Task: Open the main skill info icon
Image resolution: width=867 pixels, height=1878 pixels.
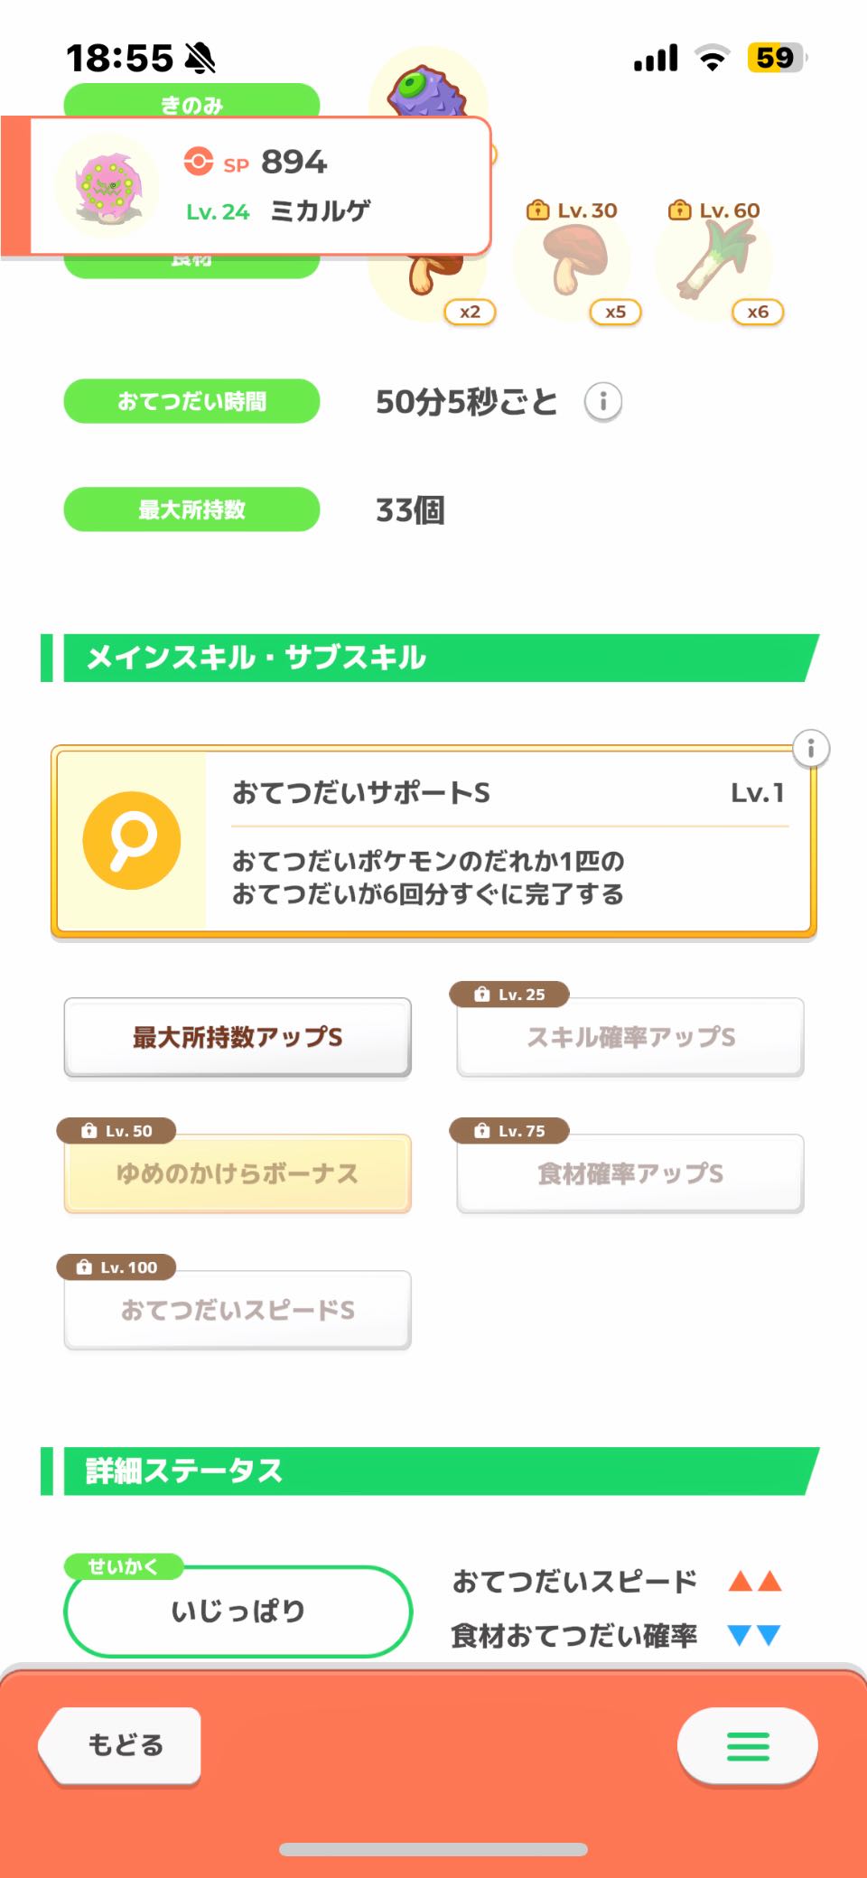Action: tap(810, 749)
